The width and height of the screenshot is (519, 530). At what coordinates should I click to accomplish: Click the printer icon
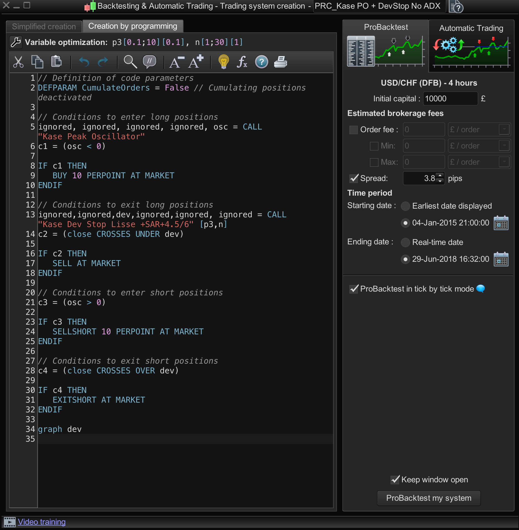[280, 62]
